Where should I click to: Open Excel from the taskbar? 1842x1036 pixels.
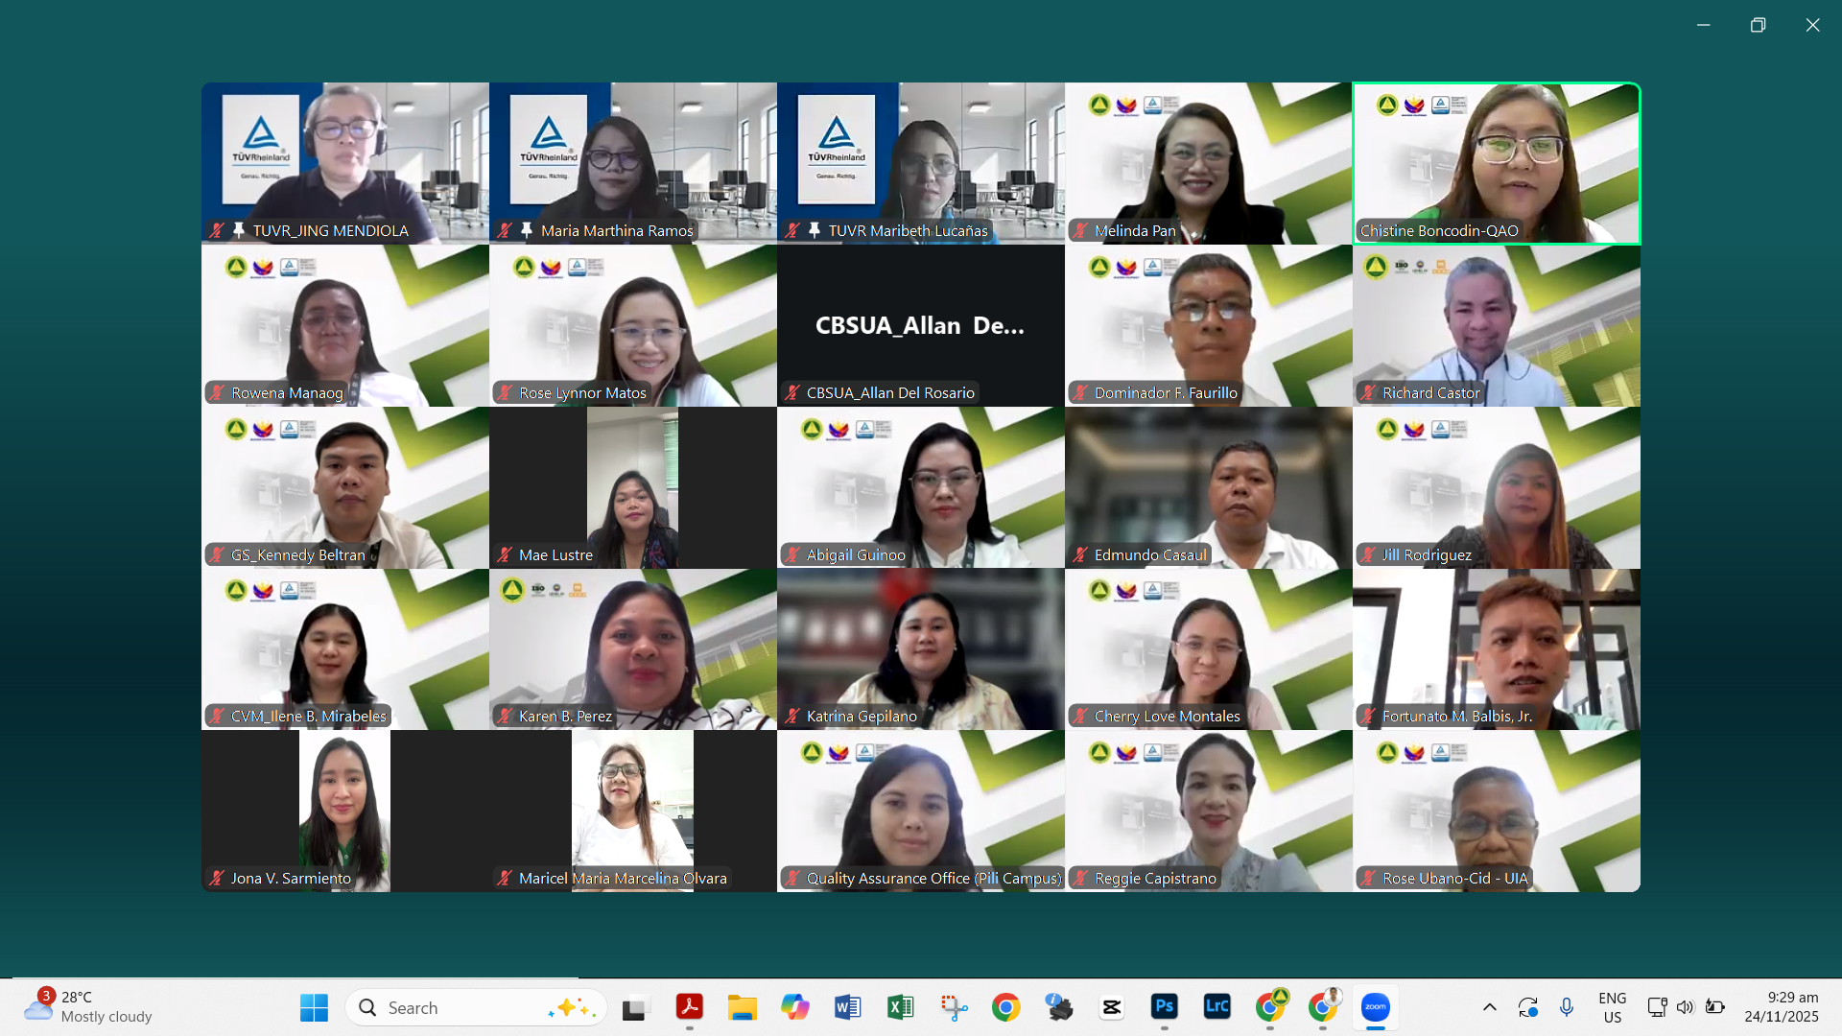click(x=900, y=1007)
